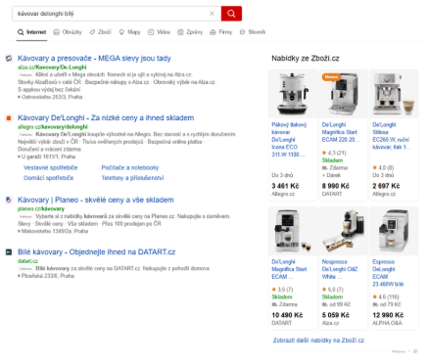Click the Alza favicon beside first result
The image size is (429, 361).
tap(9, 59)
